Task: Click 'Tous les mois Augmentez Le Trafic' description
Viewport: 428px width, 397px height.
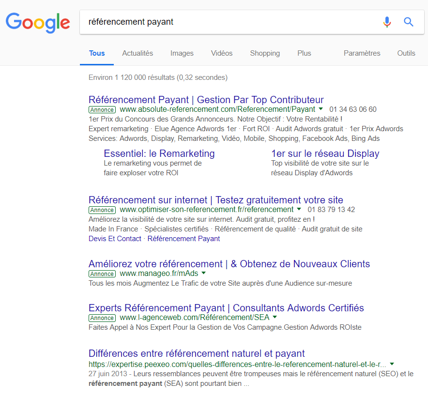Action: tap(220, 283)
